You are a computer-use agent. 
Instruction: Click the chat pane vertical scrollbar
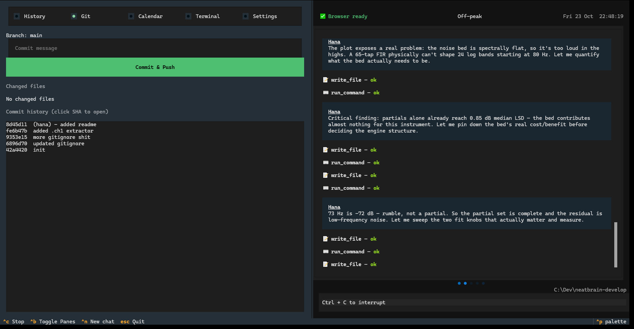coord(616,245)
